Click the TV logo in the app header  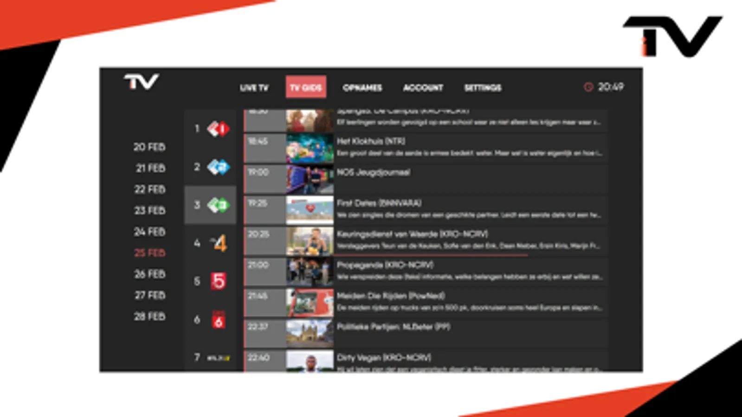[142, 82]
